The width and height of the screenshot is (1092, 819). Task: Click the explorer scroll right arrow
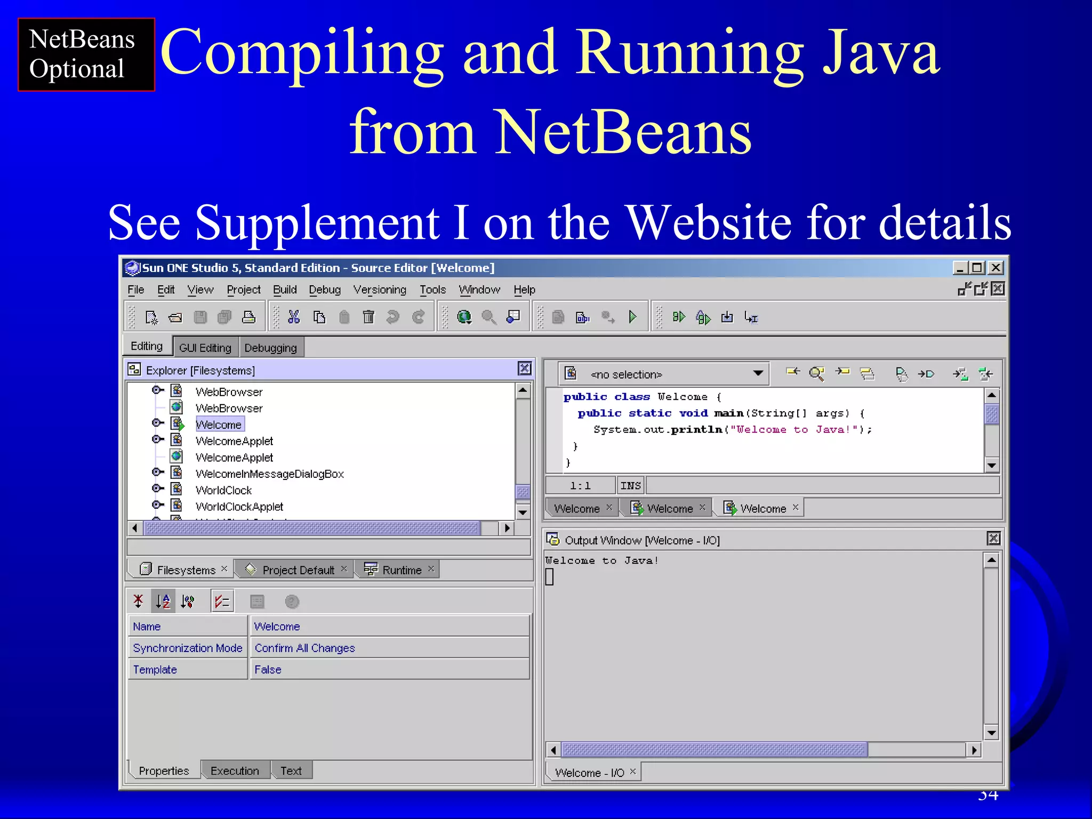click(x=507, y=528)
